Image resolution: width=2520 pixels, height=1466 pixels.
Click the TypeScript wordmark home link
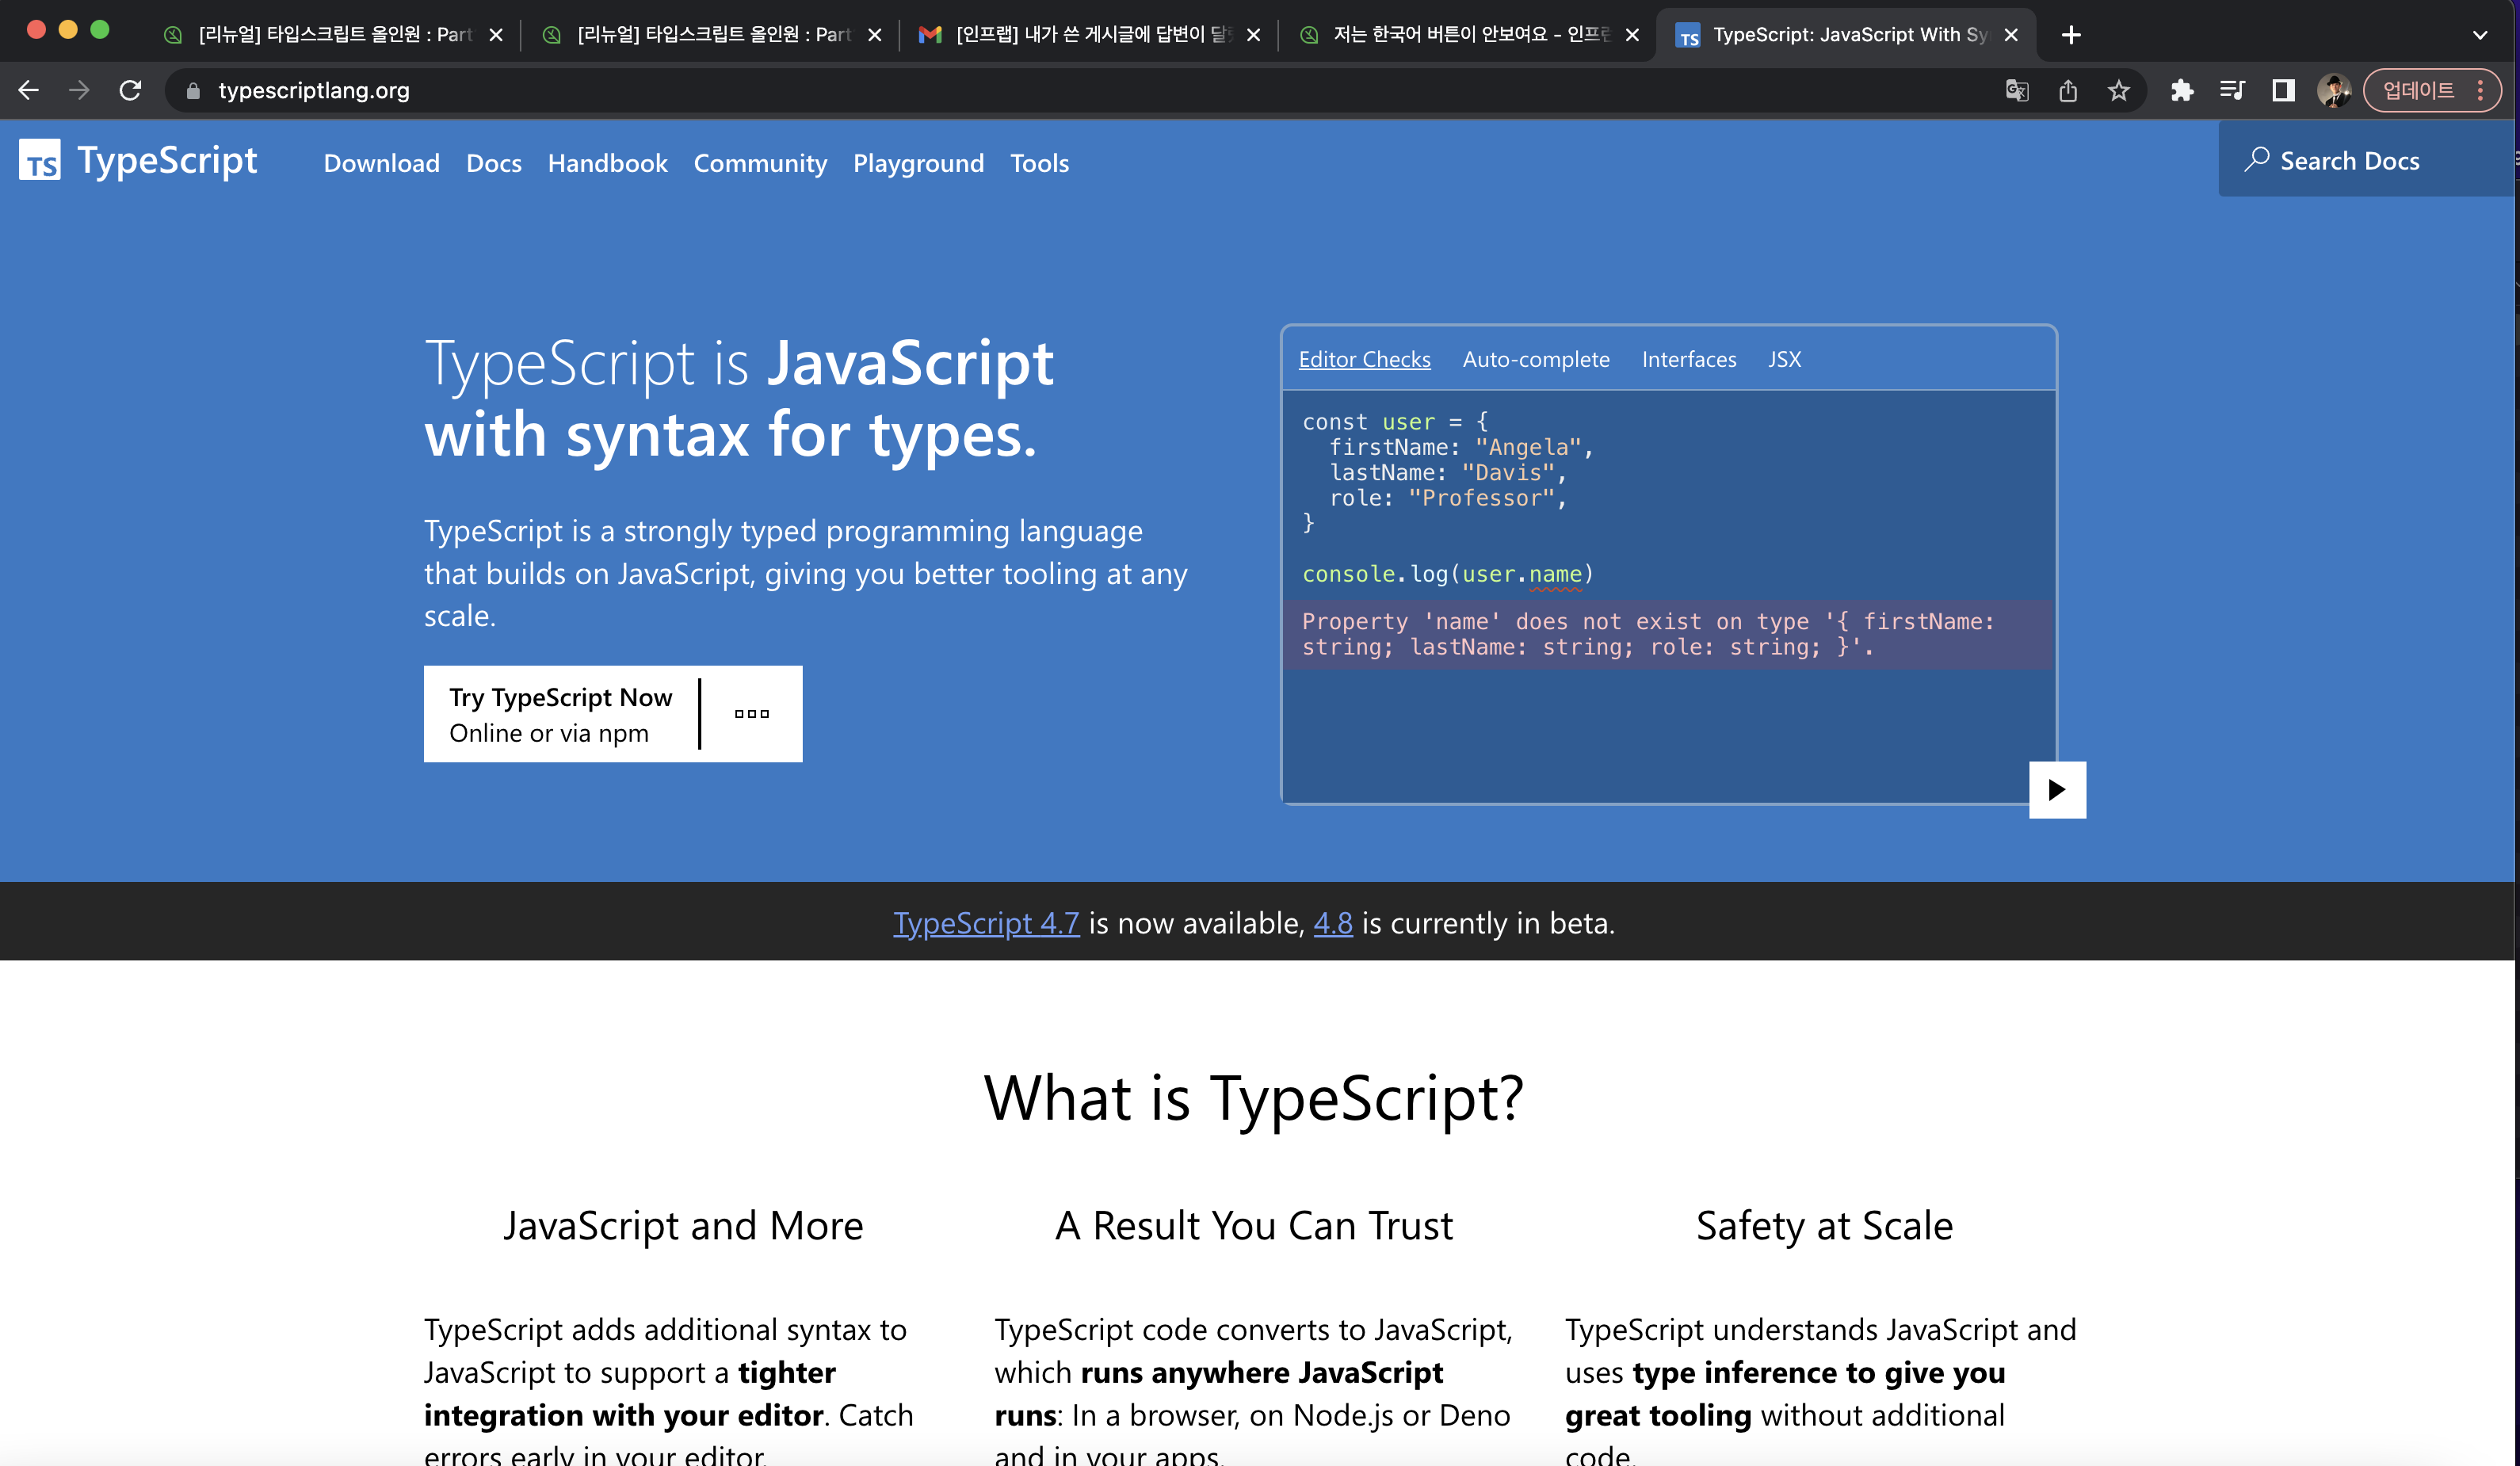167,160
